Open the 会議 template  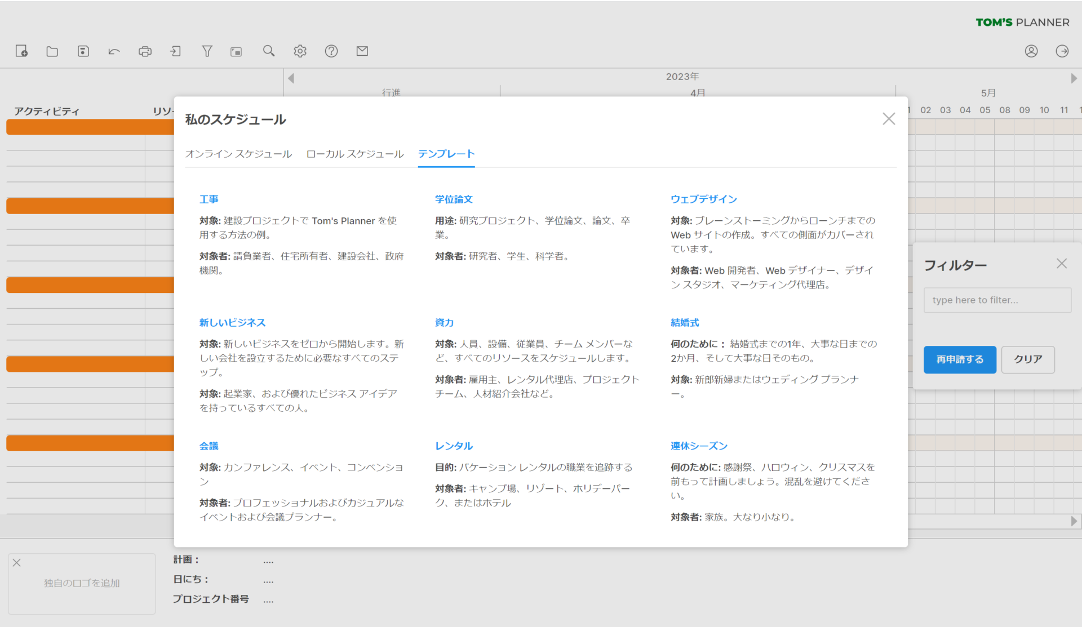click(x=209, y=446)
